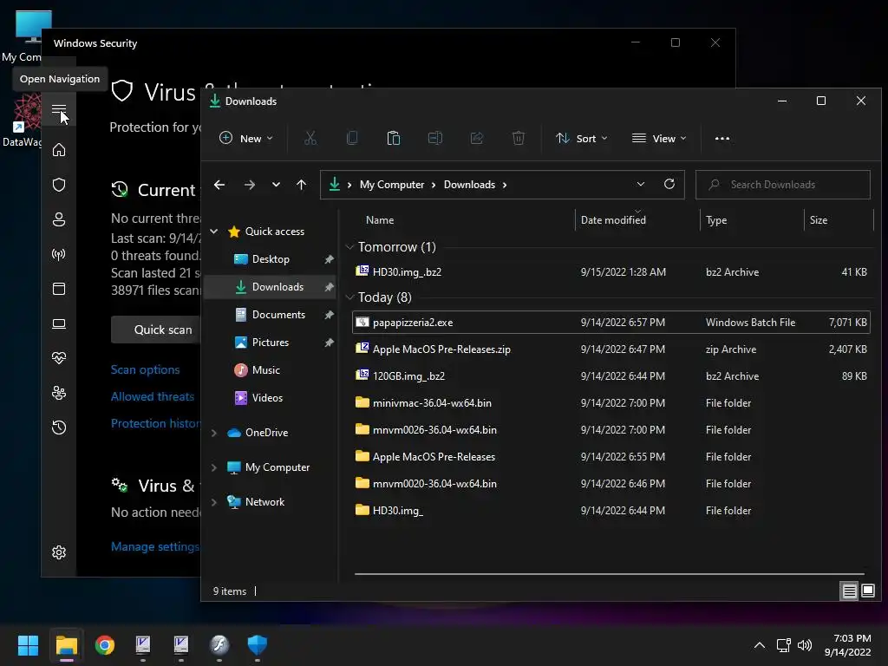Click the Share icon in Explorer toolbar

(x=477, y=138)
